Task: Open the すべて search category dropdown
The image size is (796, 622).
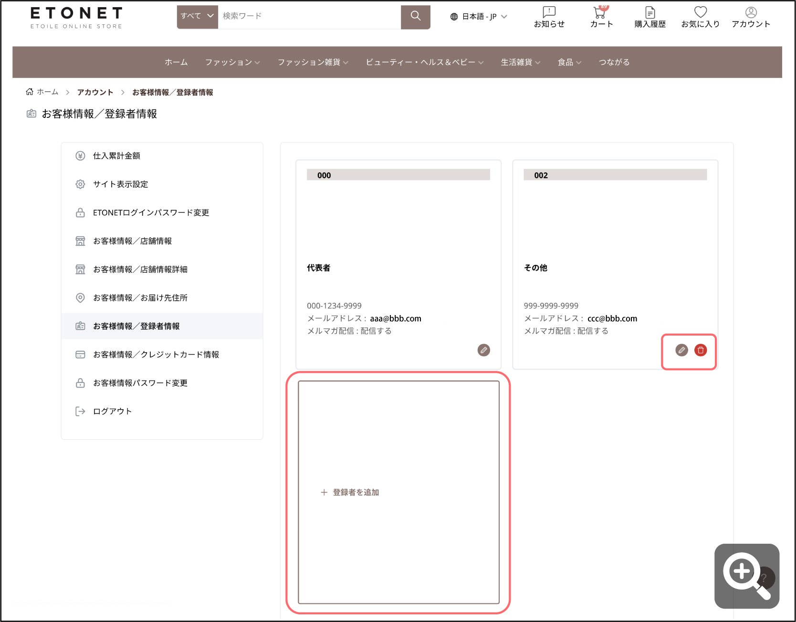Action: click(197, 16)
